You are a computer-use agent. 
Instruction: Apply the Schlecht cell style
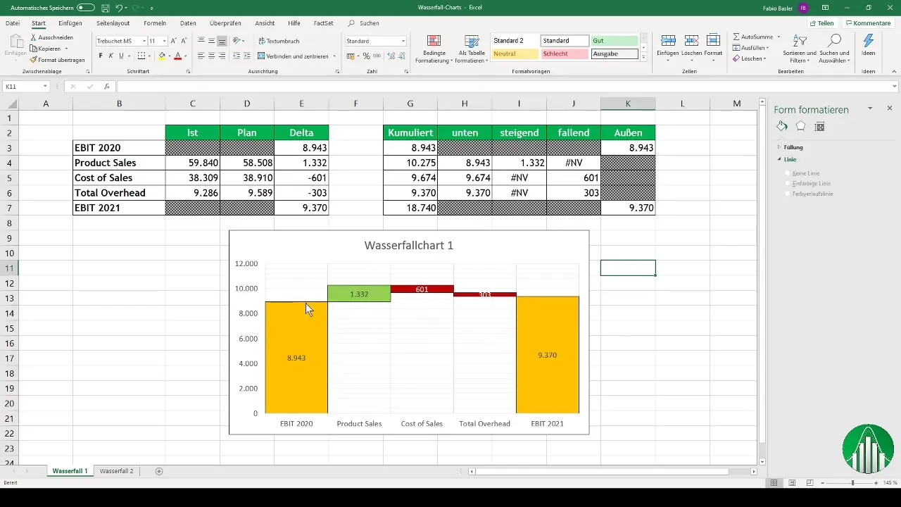click(x=565, y=54)
